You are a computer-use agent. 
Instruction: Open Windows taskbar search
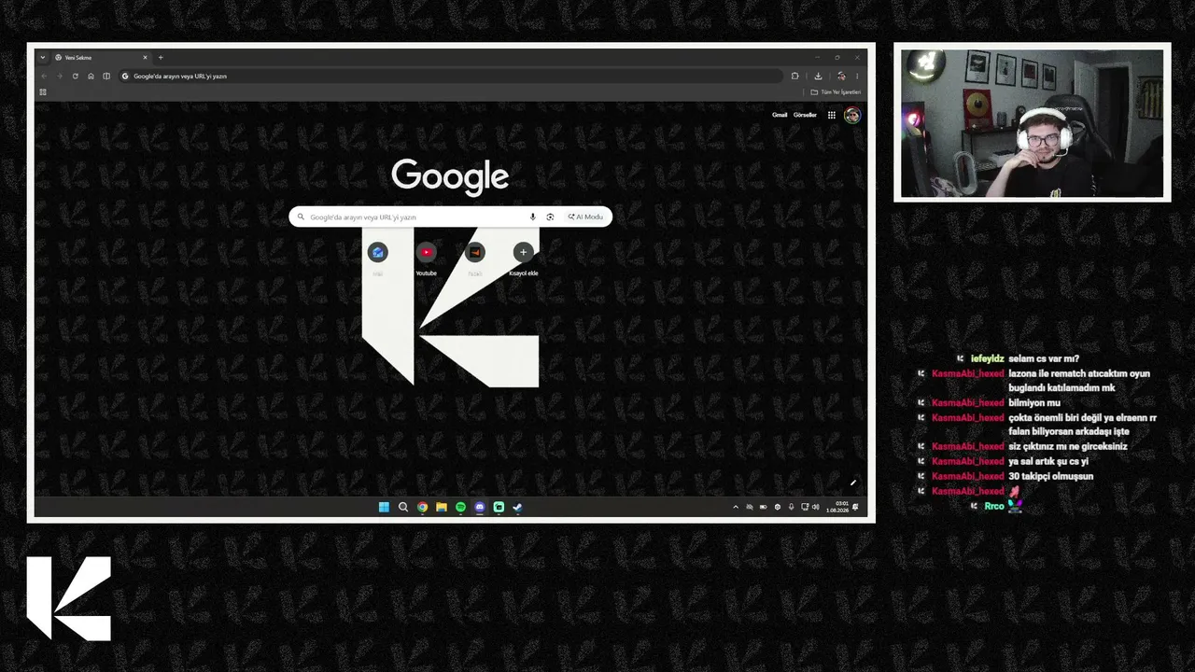tap(403, 508)
